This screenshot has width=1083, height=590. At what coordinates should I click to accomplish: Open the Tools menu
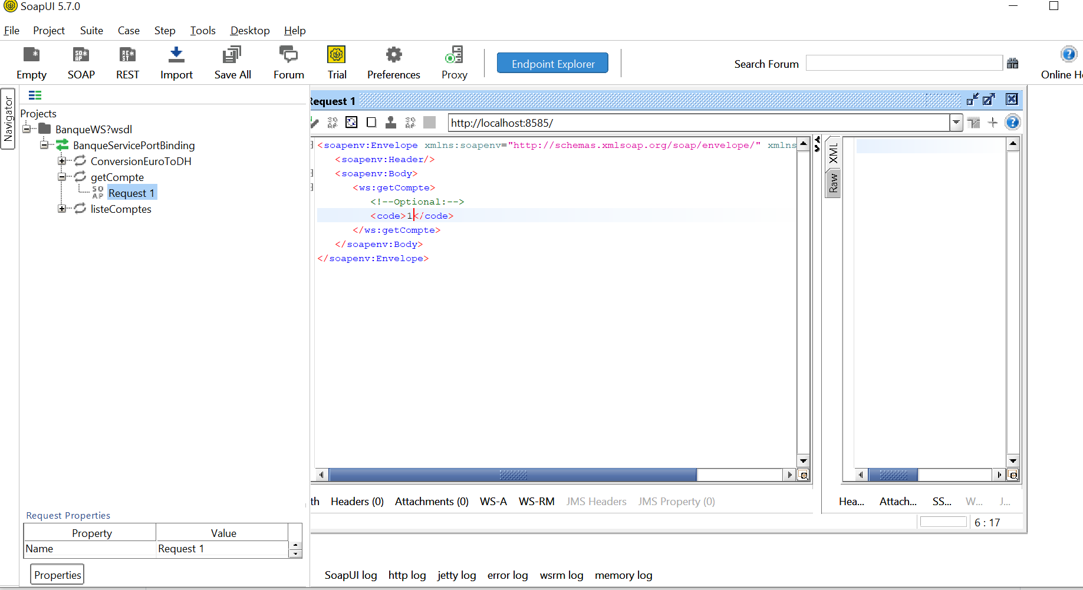tap(202, 31)
